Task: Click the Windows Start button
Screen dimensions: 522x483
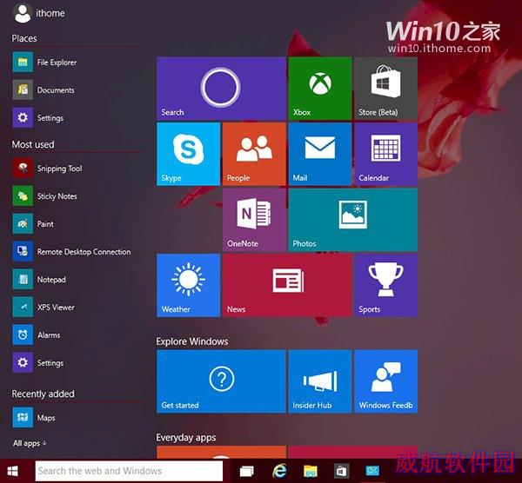Action: coord(13,471)
